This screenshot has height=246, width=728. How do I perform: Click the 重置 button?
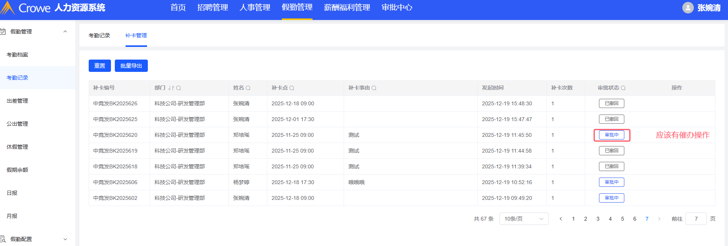click(x=99, y=66)
